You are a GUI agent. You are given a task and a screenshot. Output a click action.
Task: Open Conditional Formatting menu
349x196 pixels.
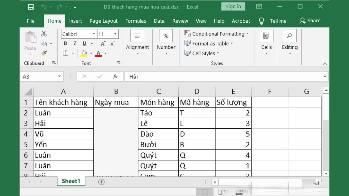(x=217, y=34)
